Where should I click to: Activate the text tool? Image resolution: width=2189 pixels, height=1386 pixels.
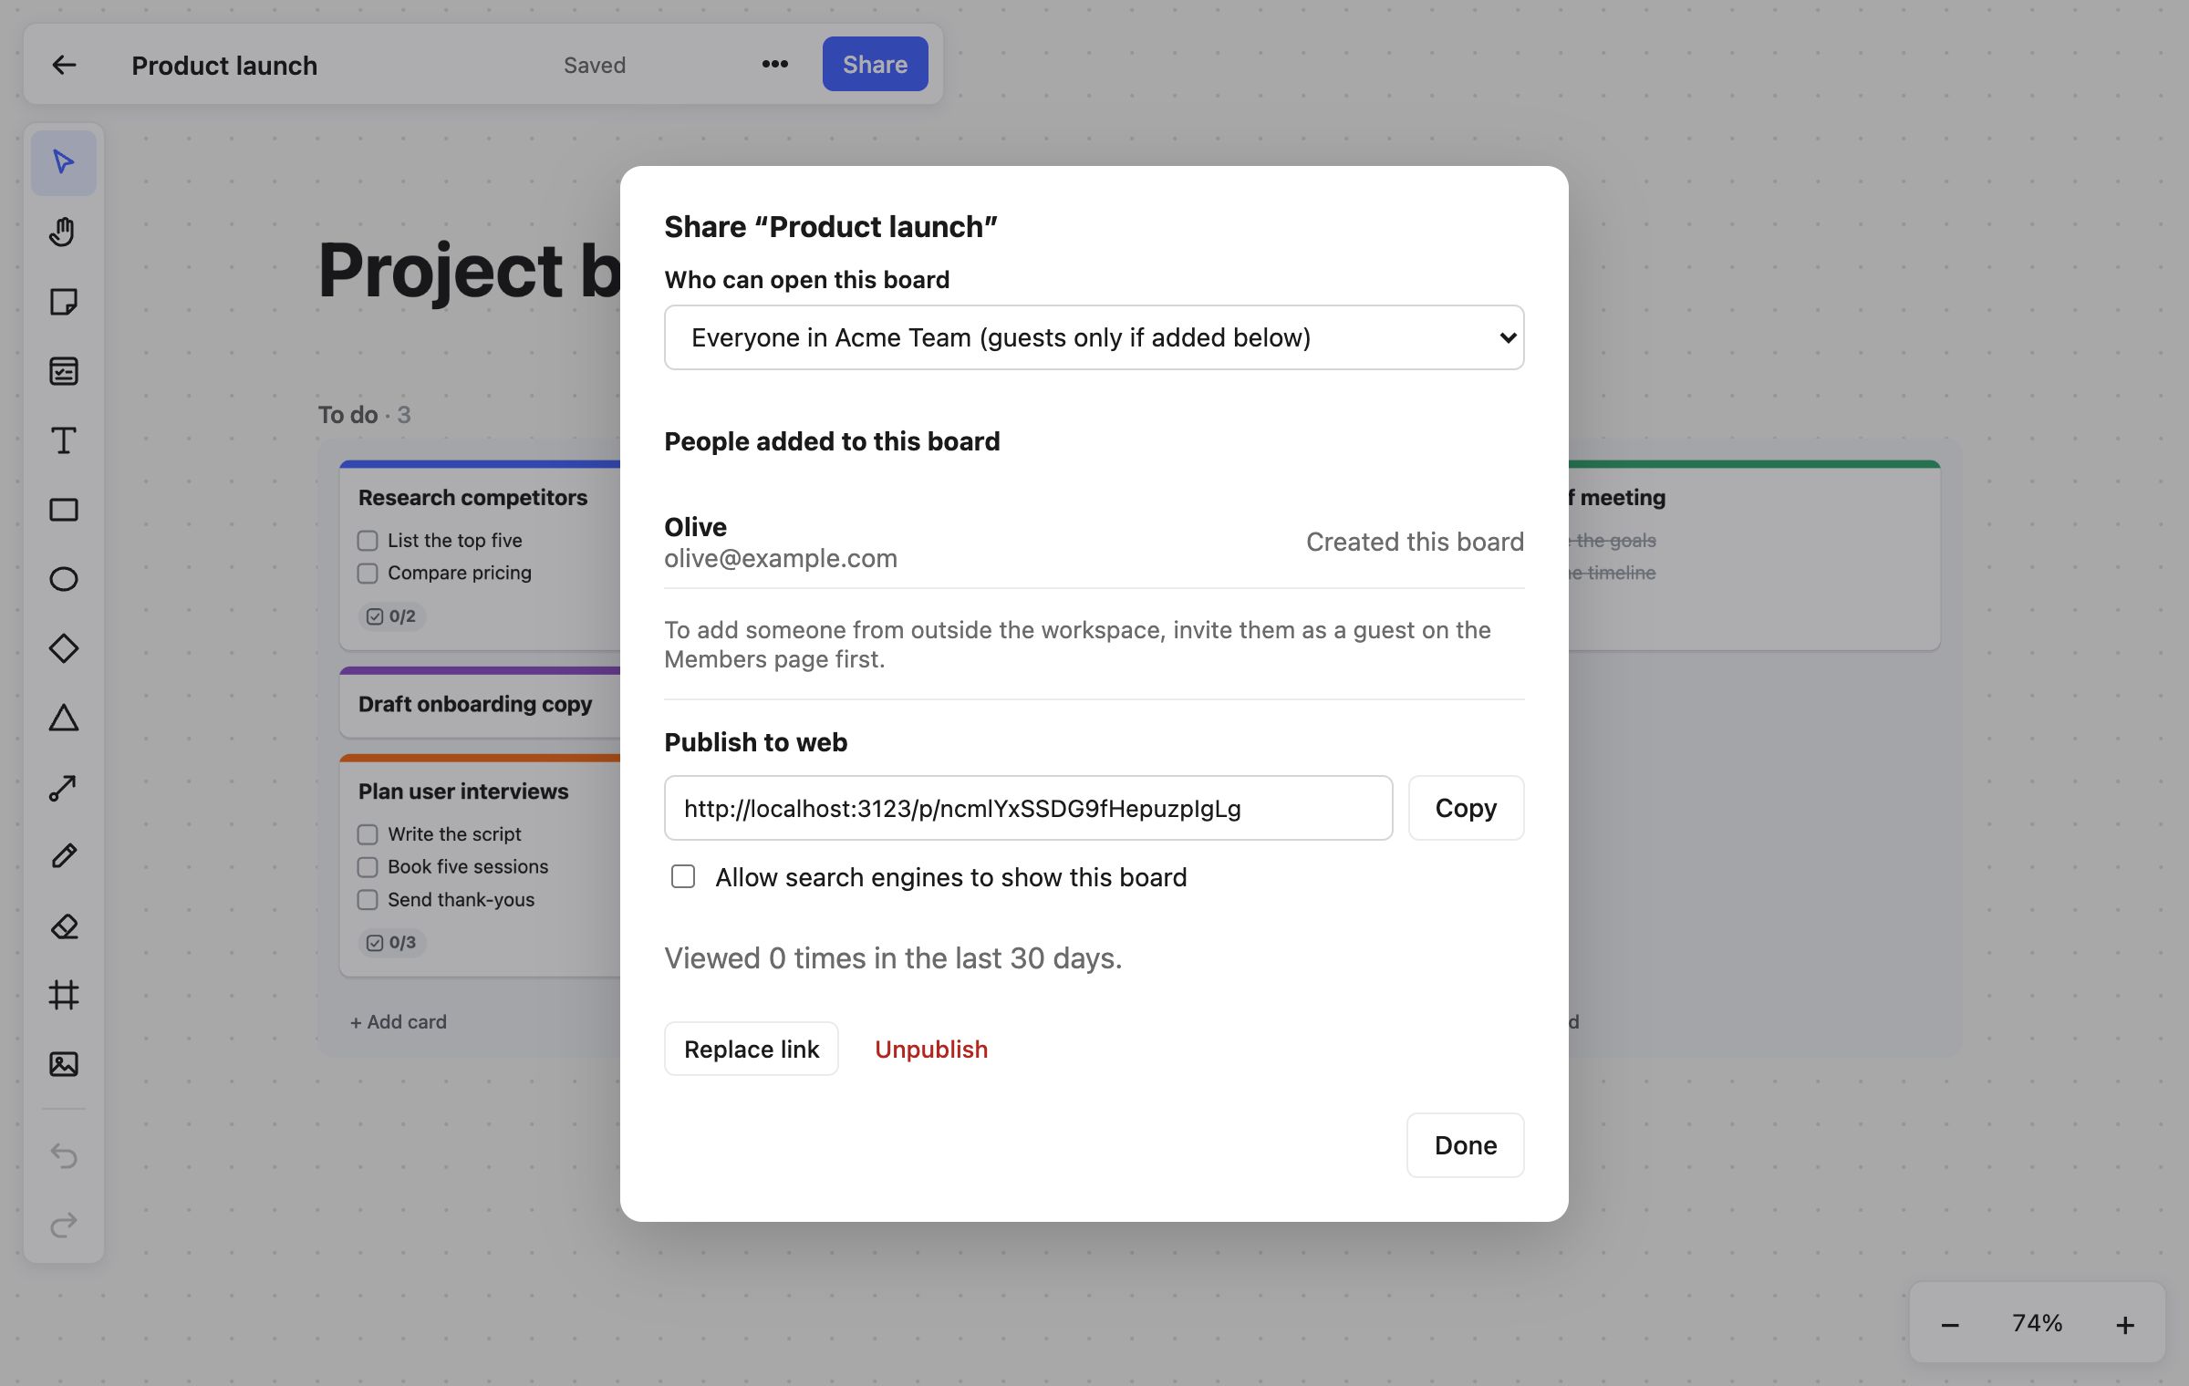(63, 440)
